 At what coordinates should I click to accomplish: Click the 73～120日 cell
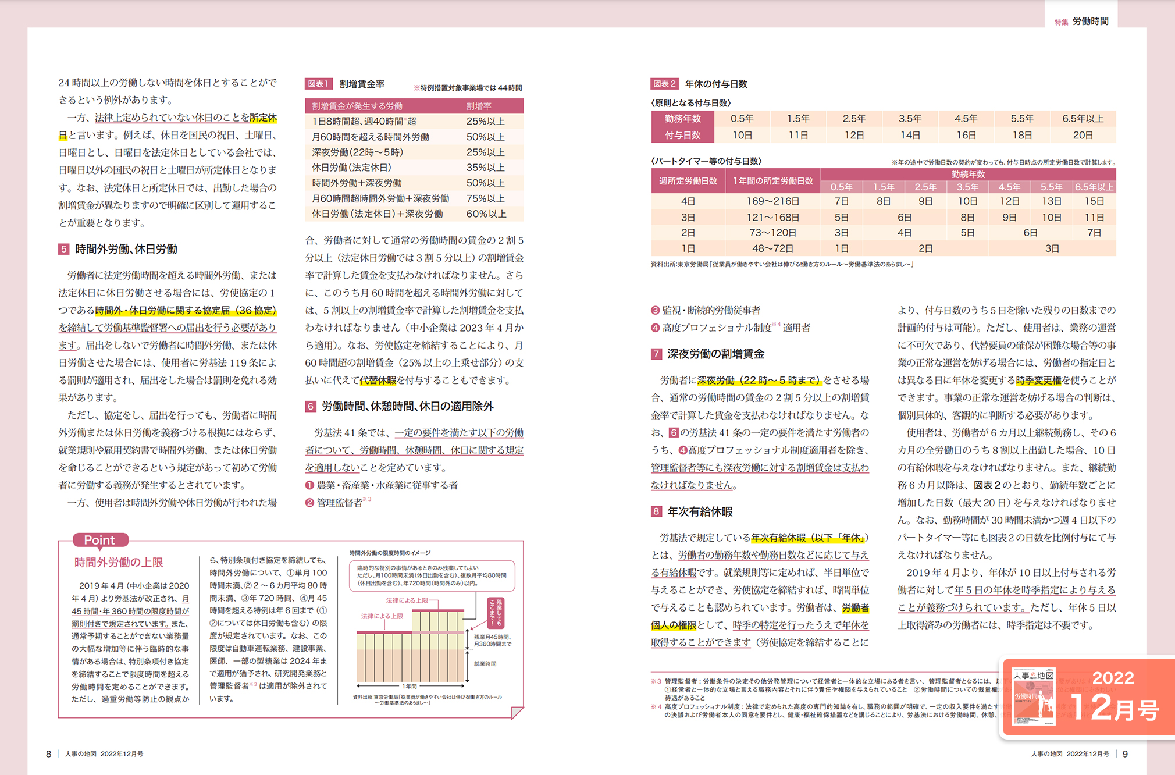click(773, 233)
